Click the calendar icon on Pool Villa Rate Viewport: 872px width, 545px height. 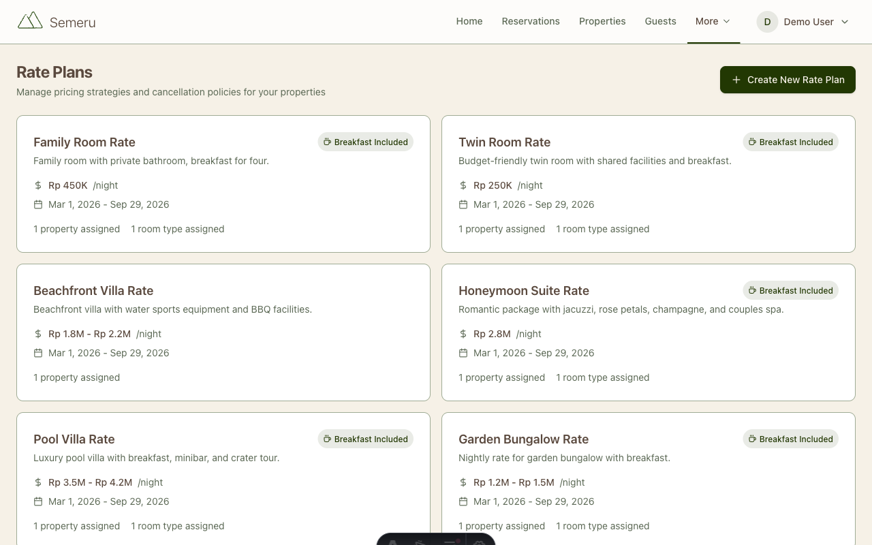38,501
